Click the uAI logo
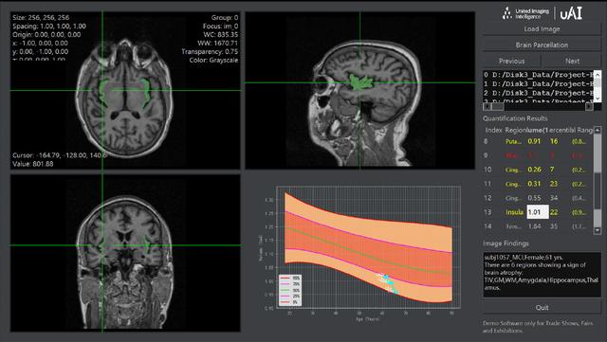 click(571, 13)
